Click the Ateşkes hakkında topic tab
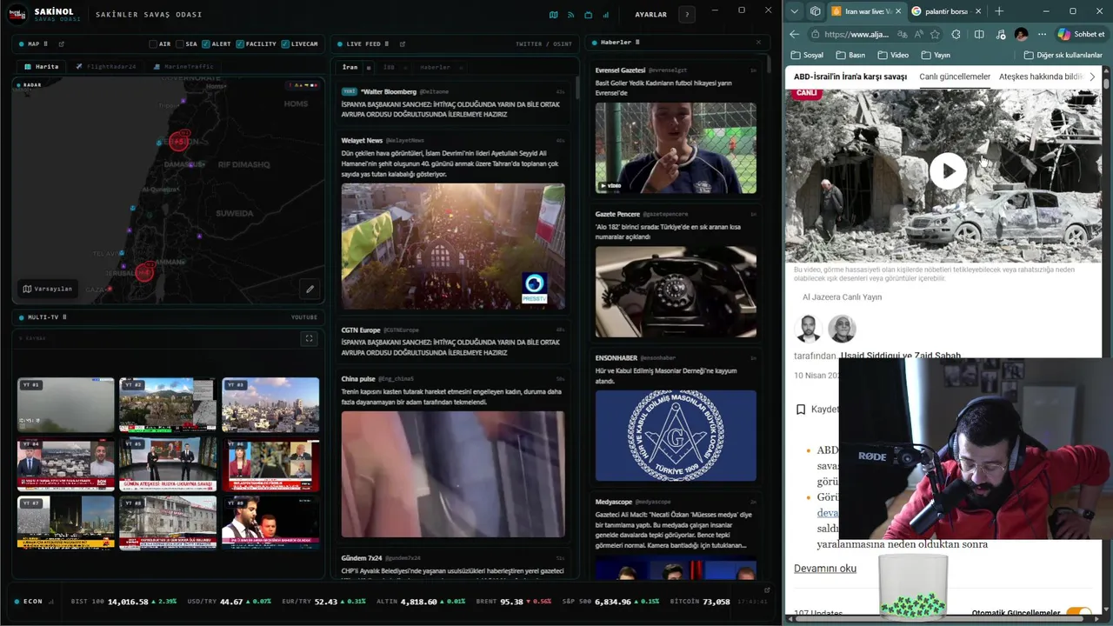Screen dimensions: 1113x626 point(1041,77)
